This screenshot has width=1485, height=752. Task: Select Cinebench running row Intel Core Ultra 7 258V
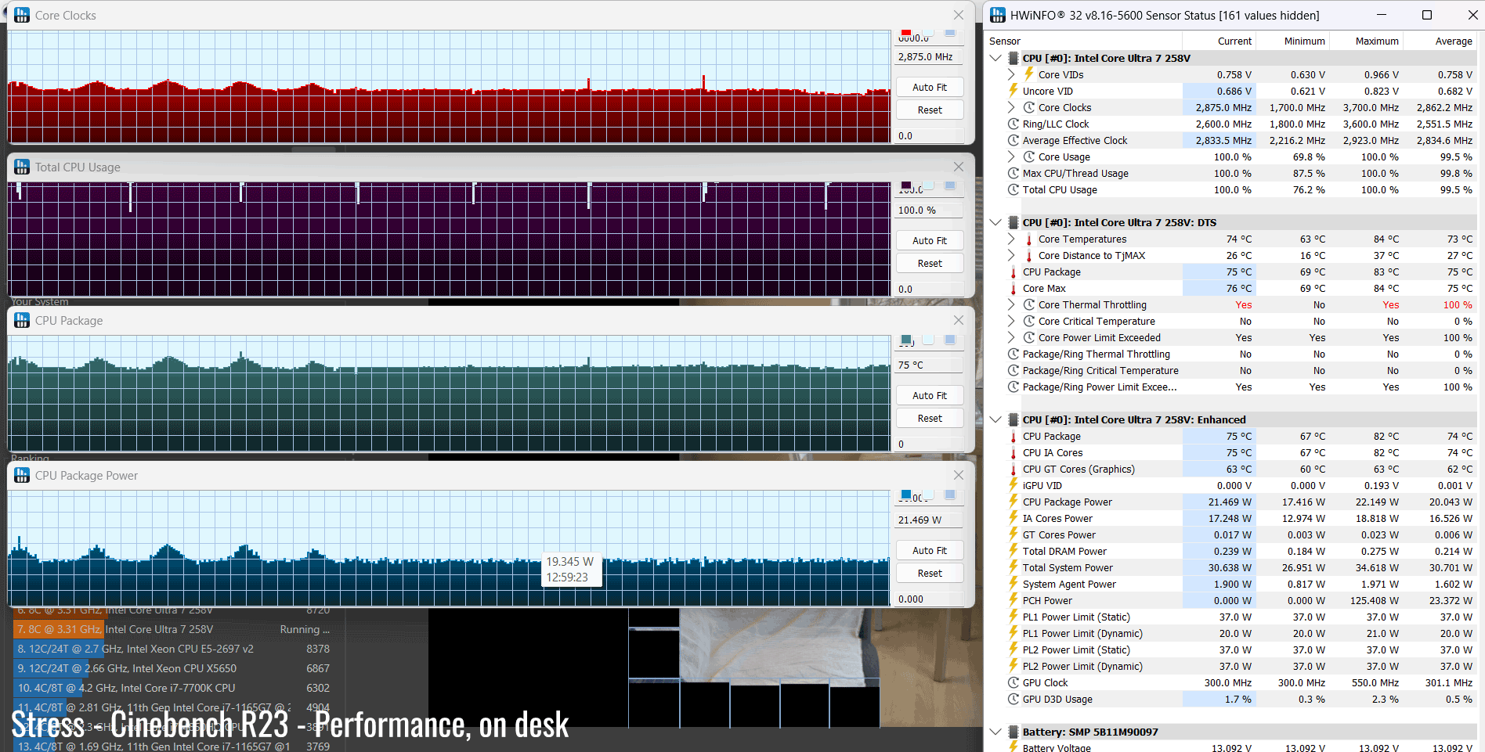pyautogui.click(x=174, y=629)
